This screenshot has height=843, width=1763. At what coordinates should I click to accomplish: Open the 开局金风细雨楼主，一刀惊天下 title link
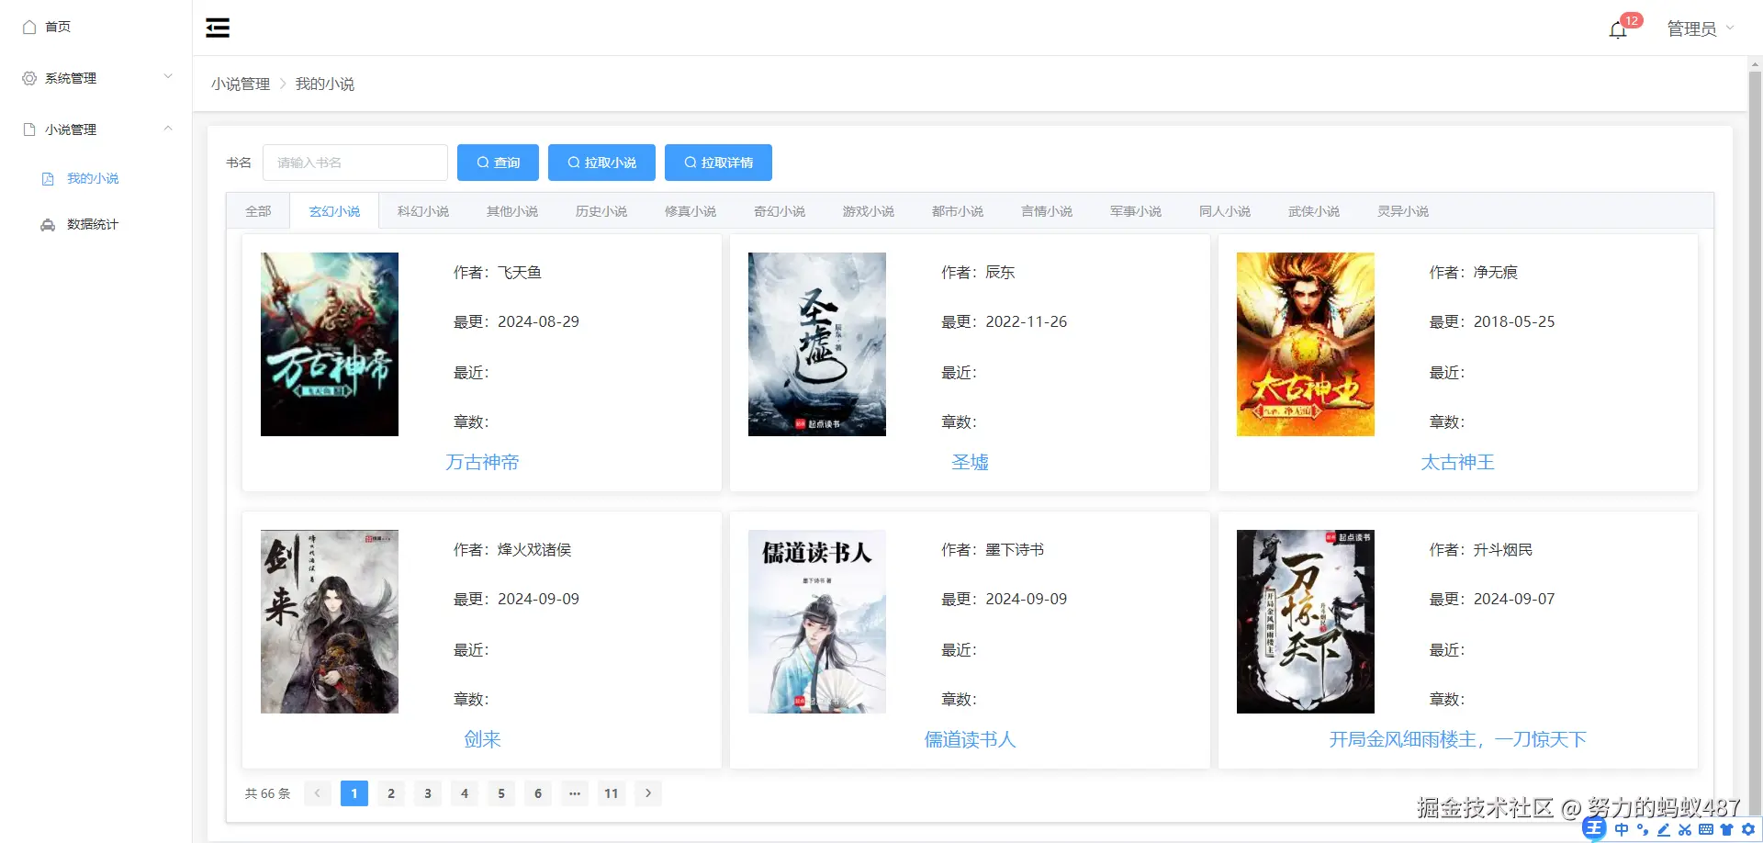tap(1457, 739)
